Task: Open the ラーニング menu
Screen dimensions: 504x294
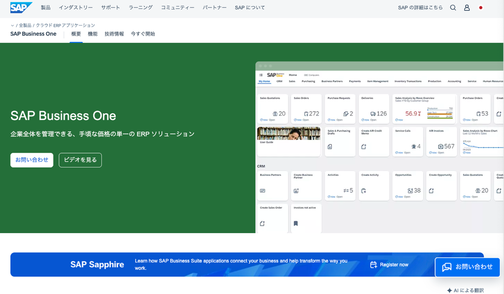Action: [x=140, y=8]
